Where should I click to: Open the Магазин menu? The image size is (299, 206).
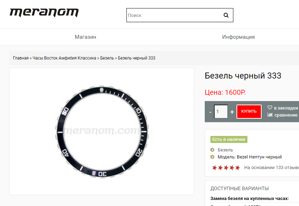point(85,37)
